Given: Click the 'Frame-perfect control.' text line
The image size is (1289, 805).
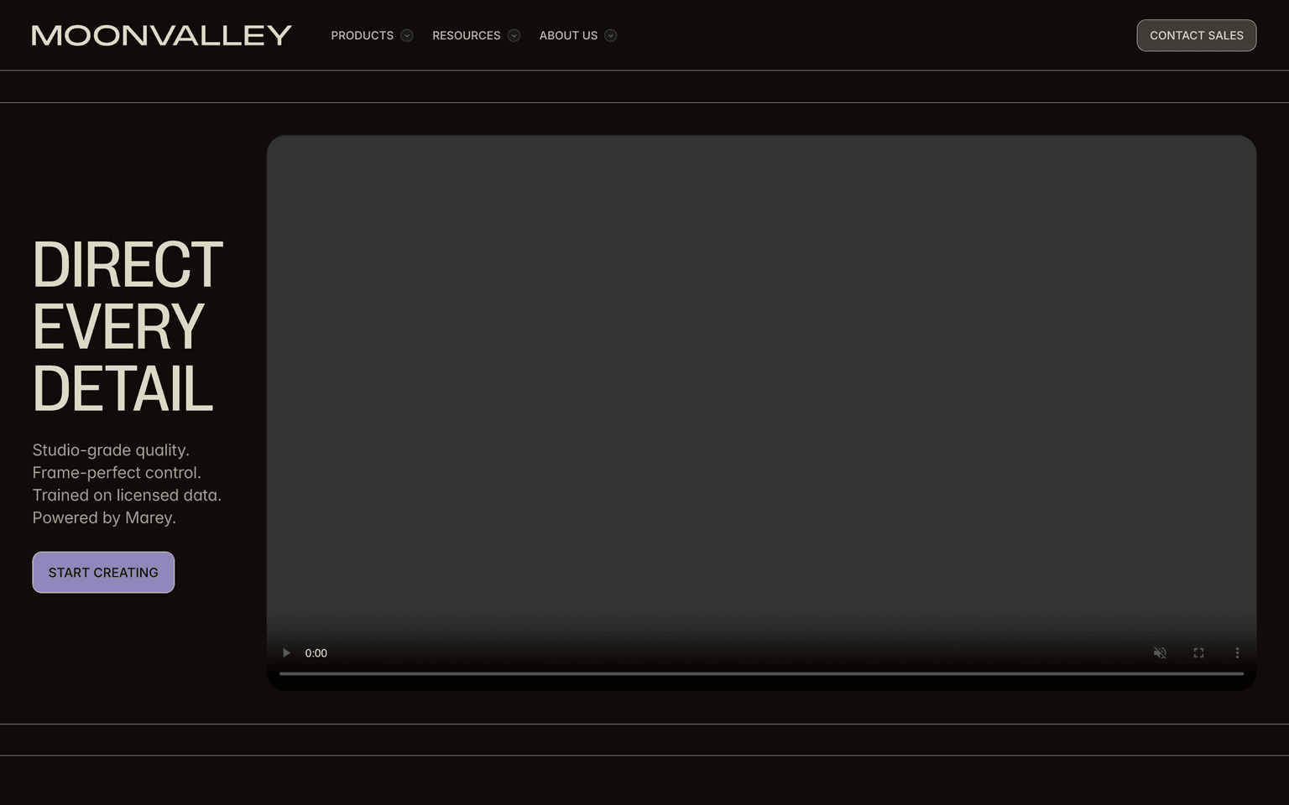Looking at the screenshot, I should [117, 473].
